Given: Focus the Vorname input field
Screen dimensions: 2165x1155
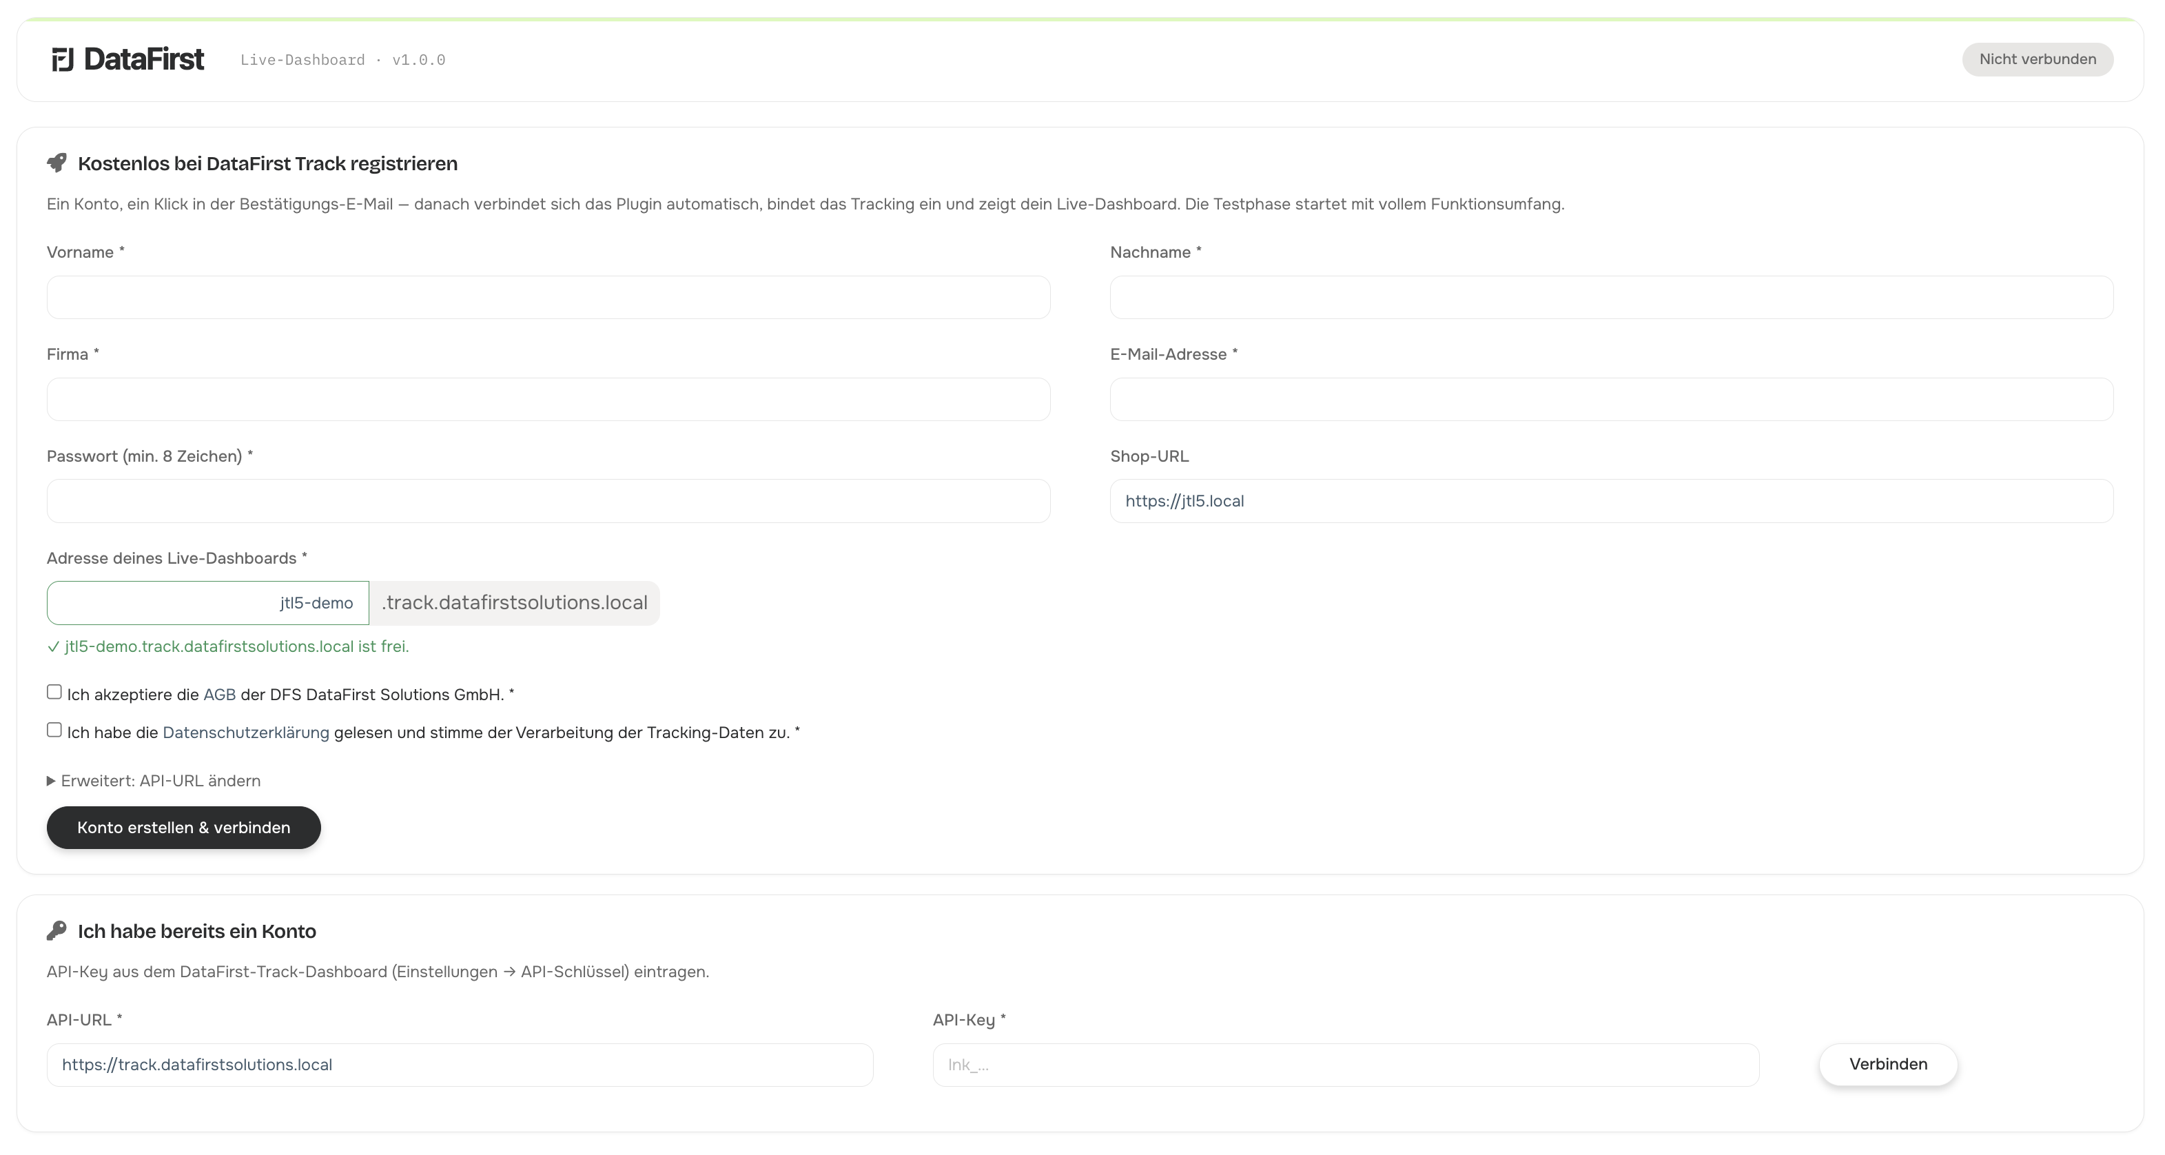Looking at the screenshot, I should (x=548, y=298).
